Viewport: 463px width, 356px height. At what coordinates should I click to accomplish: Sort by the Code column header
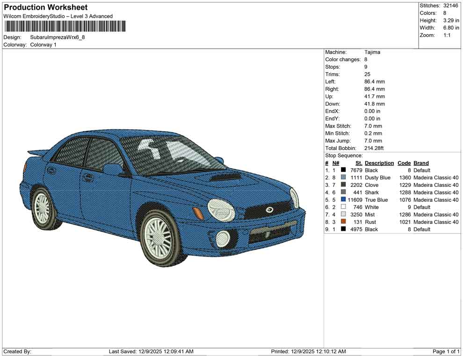coord(404,163)
